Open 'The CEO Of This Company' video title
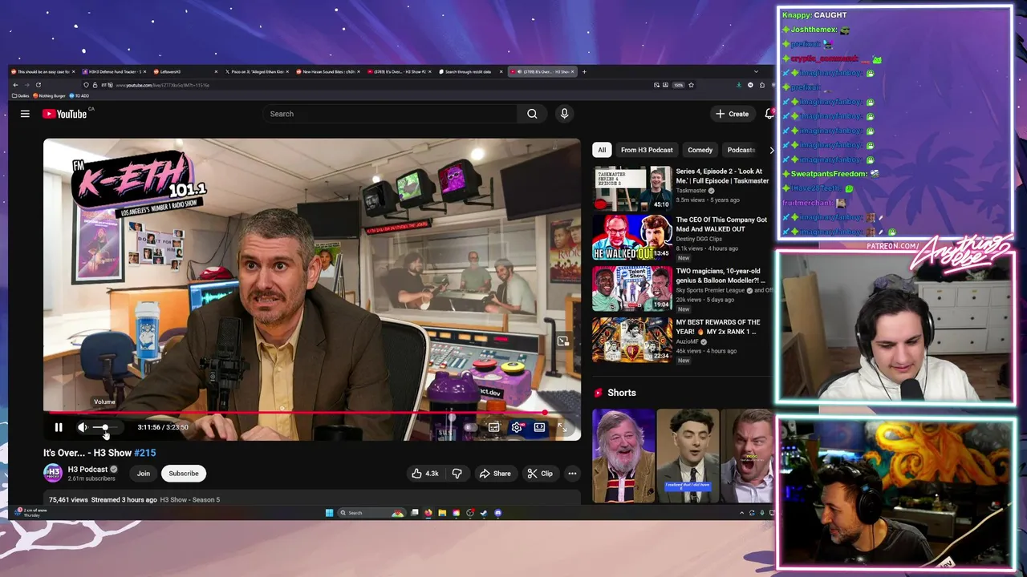 (x=721, y=224)
